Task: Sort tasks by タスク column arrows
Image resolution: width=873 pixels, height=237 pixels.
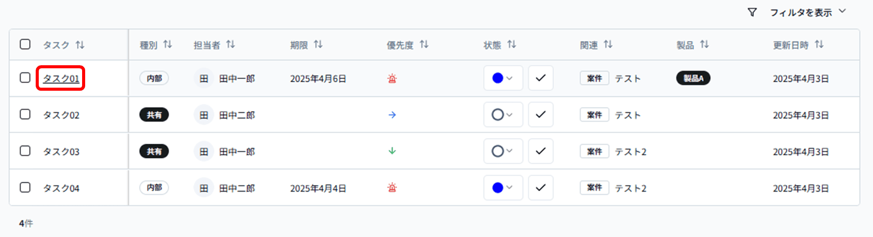Action: (x=80, y=45)
